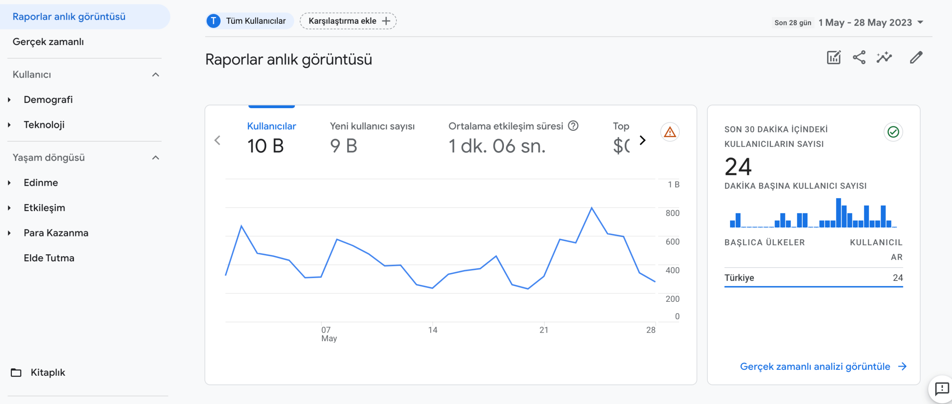
Task: Select the customize report pencil icon
Action: [x=916, y=58]
